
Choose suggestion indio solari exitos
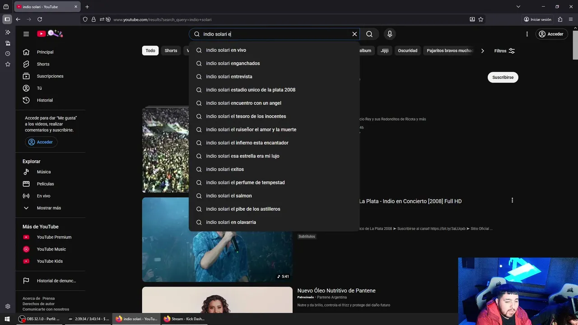click(x=274, y=169)
